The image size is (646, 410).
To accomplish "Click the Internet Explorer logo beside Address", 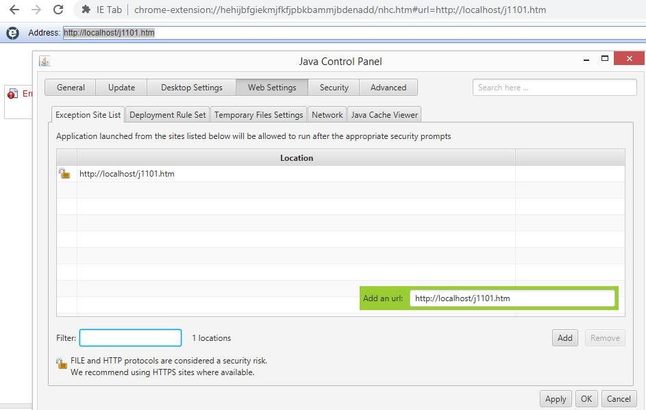I will 12,33.
